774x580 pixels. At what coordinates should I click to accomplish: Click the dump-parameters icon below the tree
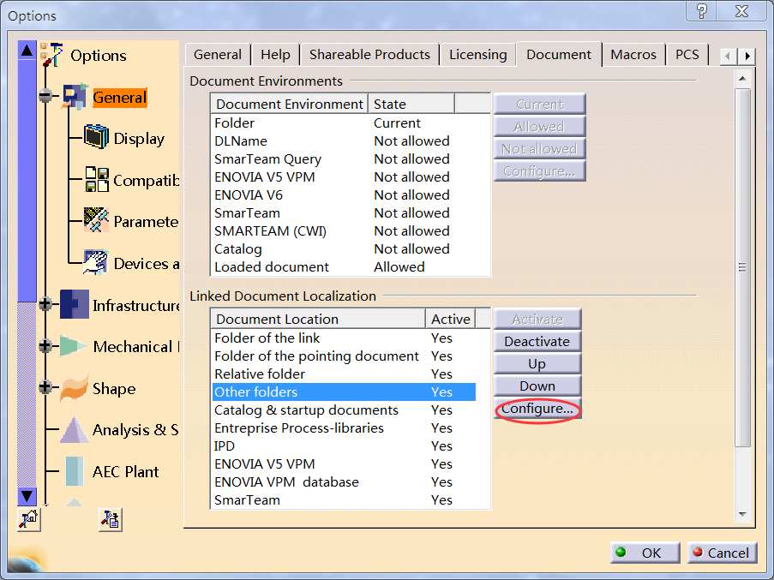[110, 519]
